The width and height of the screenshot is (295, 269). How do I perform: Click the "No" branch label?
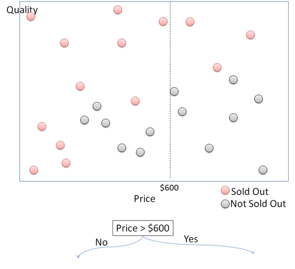tap(101, 243)
